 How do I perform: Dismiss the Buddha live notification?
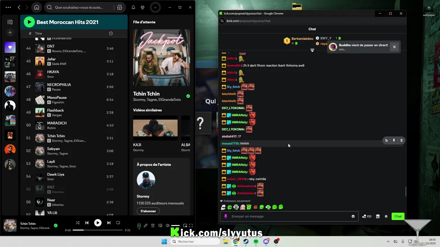coord(394,47)
